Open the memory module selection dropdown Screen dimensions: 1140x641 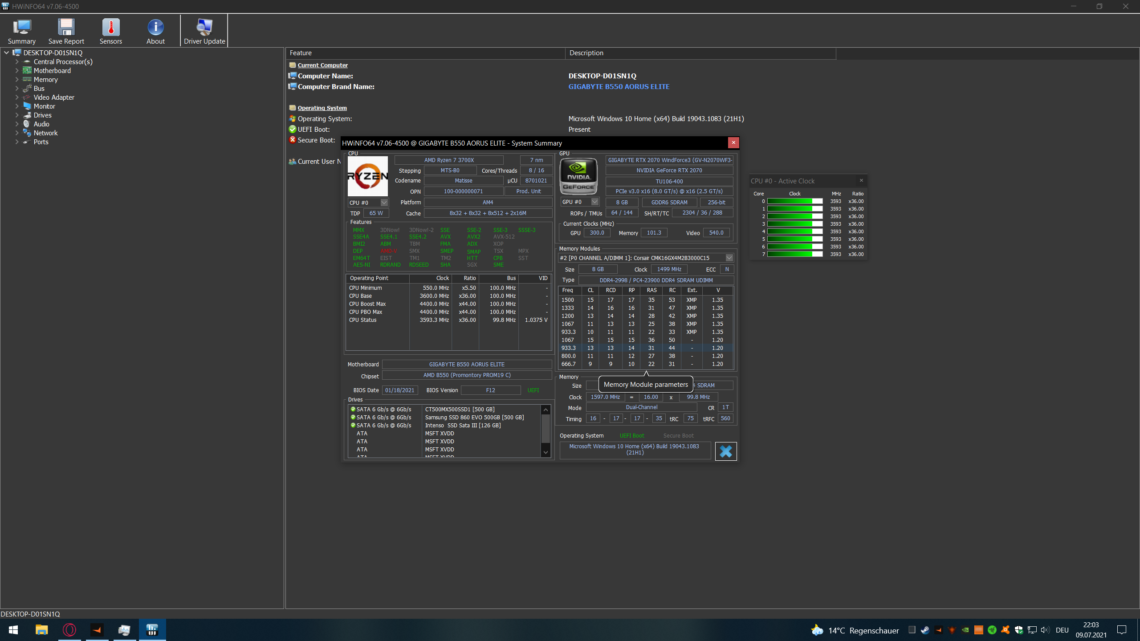729,258
